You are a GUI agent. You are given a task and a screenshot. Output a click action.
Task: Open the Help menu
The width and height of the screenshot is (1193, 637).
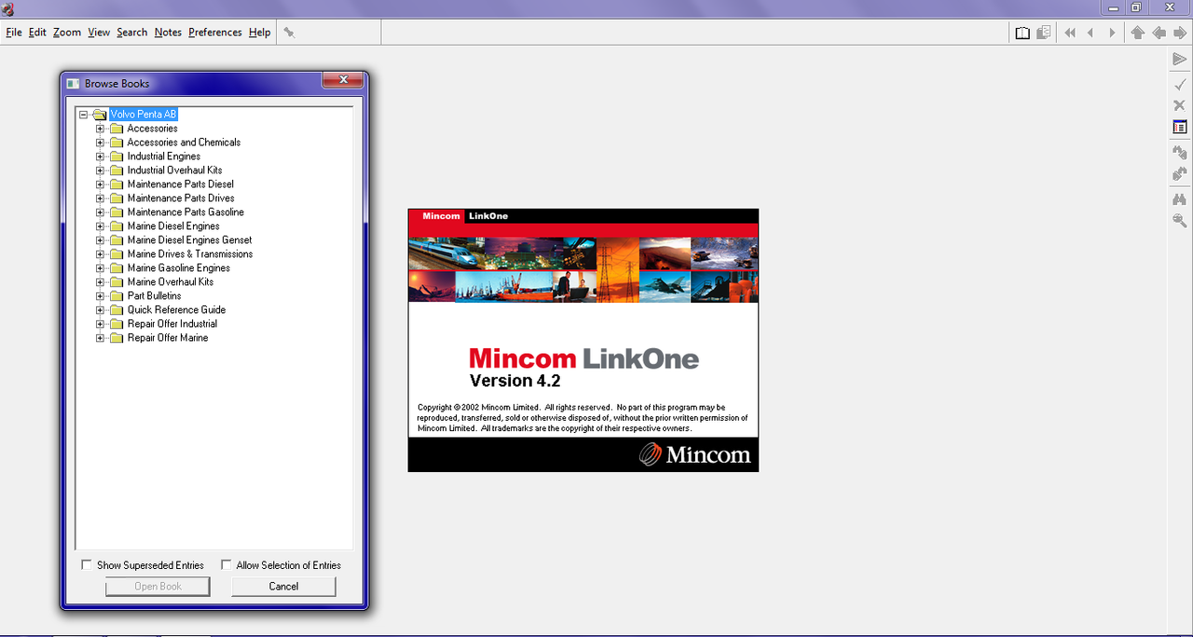click(259, 33)
